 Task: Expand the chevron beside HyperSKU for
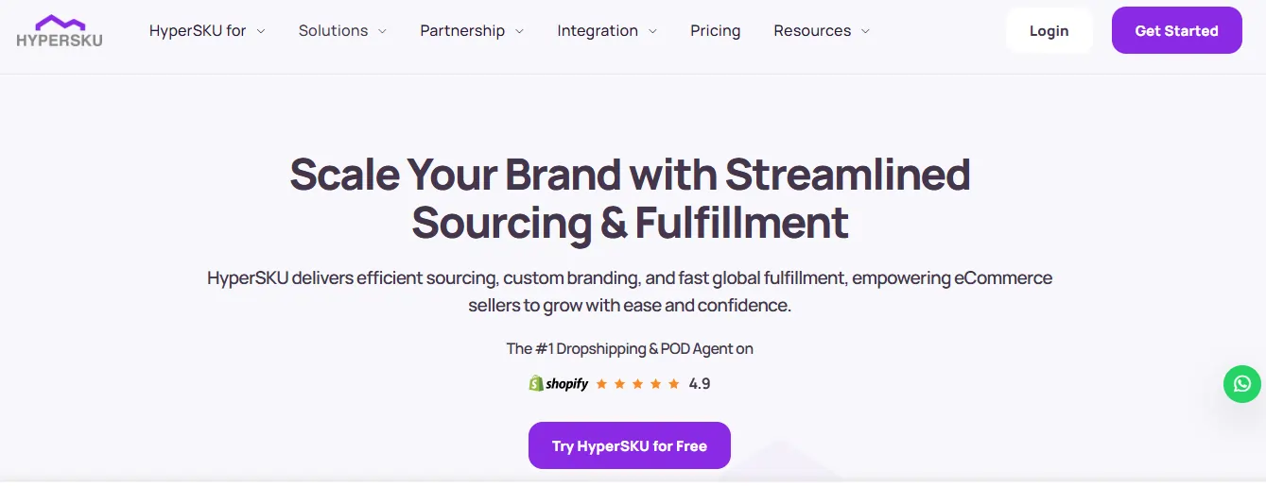pos(261,31)
